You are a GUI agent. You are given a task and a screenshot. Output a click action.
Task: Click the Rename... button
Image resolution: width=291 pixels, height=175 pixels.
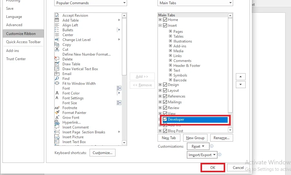point(222,138)
